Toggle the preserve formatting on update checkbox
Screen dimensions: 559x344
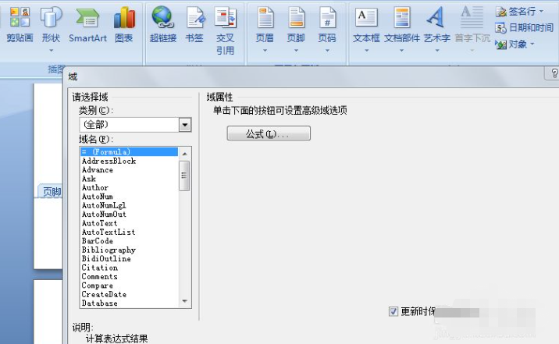click(393, 311)
